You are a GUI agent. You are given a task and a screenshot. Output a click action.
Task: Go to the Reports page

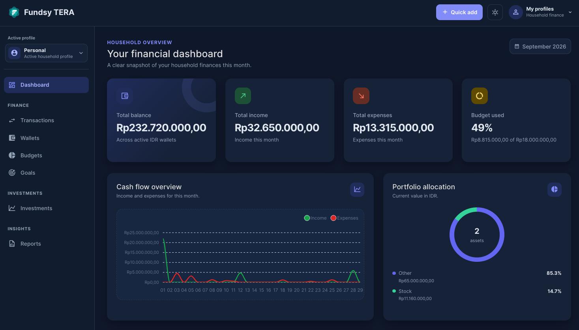(46, 244)
